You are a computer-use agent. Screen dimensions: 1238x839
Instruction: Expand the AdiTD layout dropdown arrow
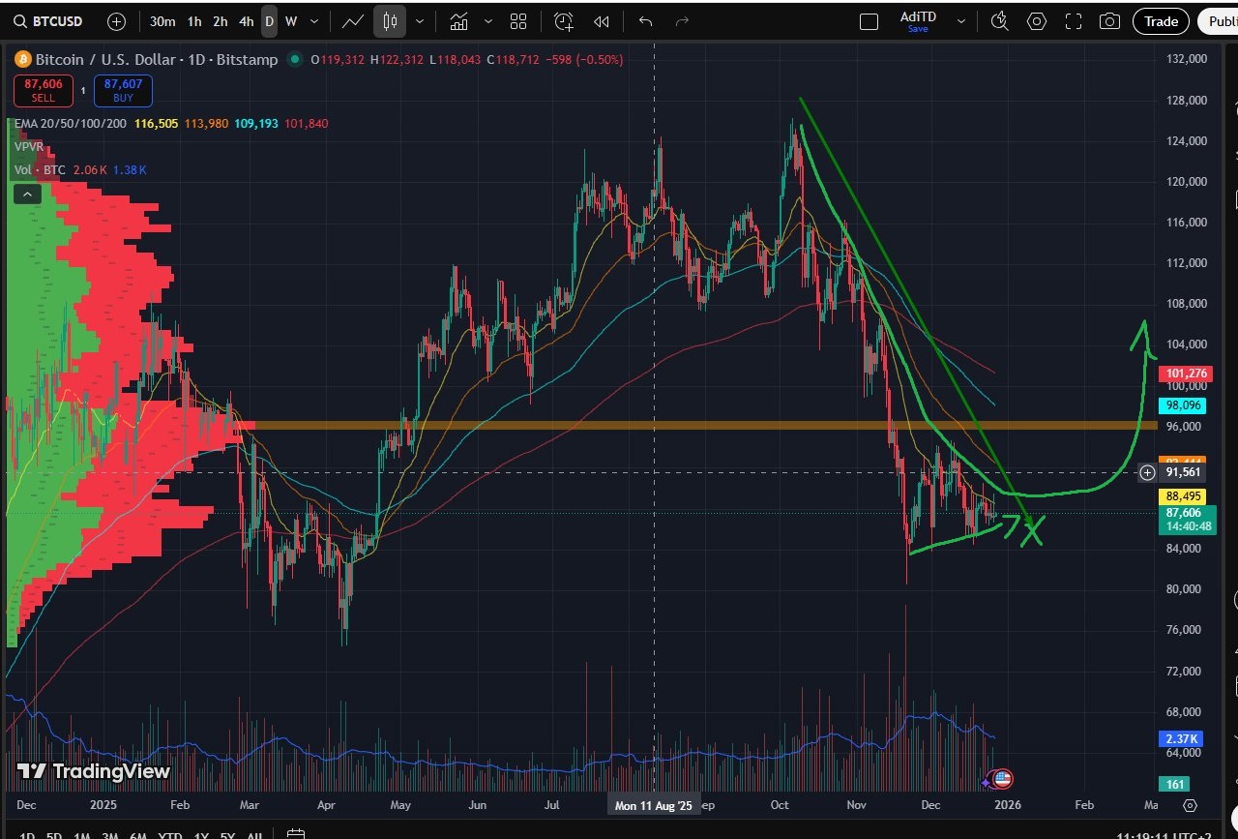pos(961,21)
